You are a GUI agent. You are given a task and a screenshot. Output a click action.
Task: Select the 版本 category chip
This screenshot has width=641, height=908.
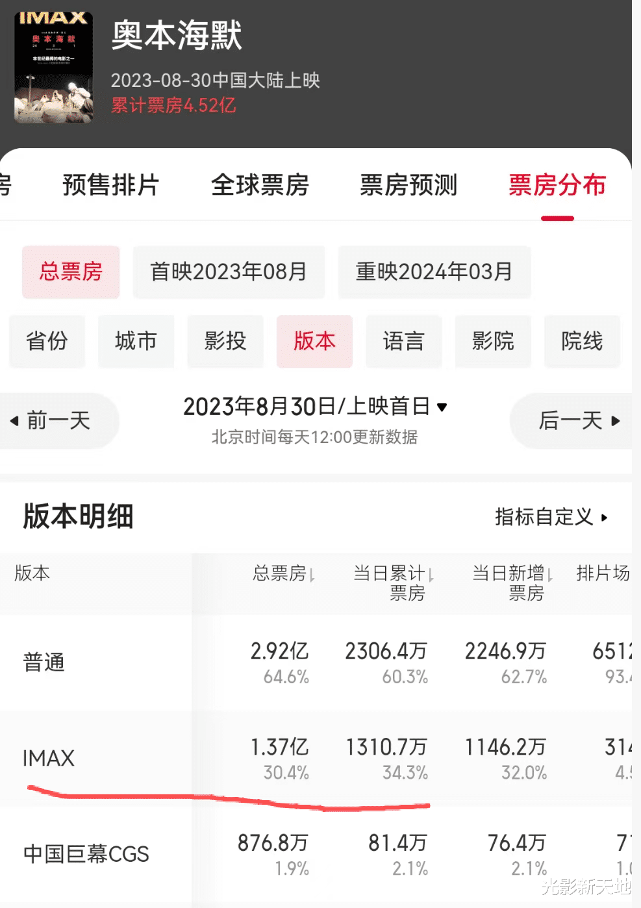coord(314,341)
